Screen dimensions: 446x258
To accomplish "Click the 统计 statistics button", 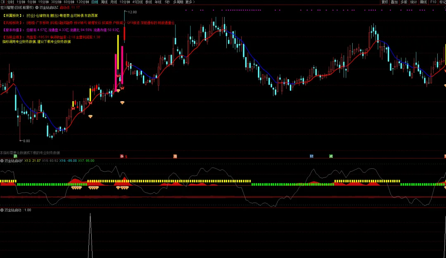I will pos(413,2).
